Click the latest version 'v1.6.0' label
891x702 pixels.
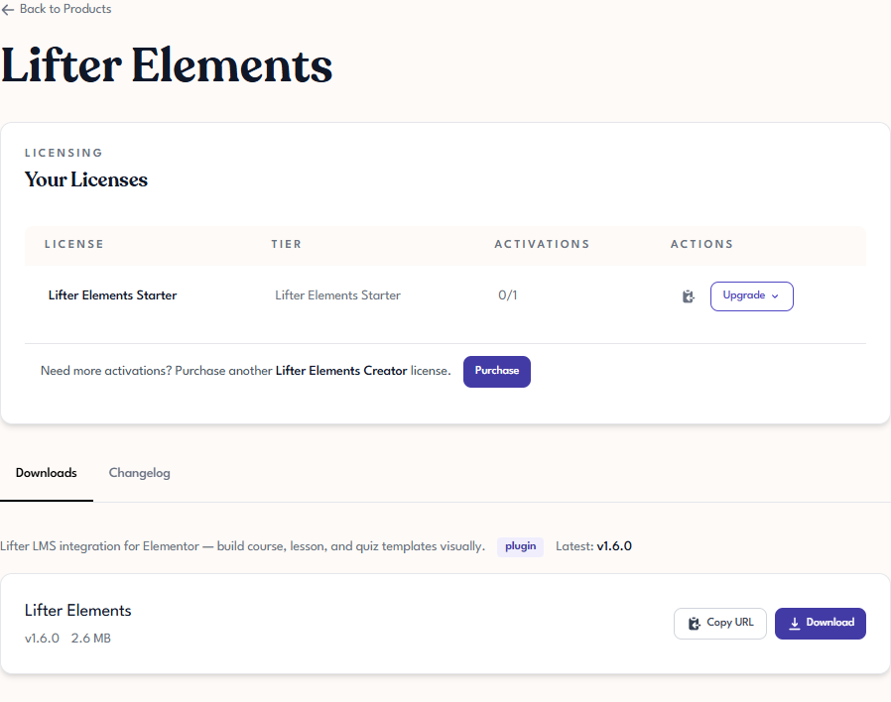[x=614, y=546]
